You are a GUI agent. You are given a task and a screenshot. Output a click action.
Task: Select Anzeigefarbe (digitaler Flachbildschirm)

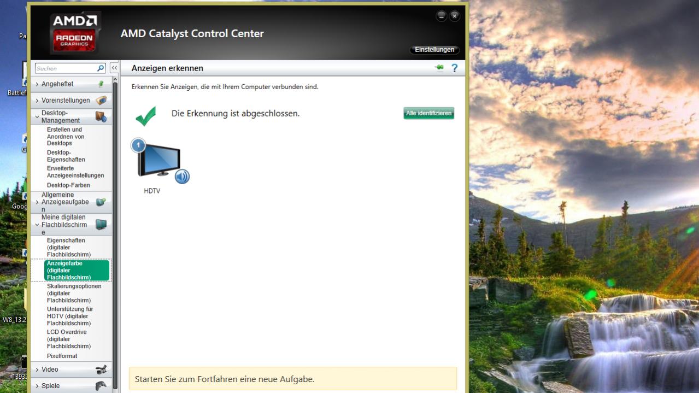coord(77,270)
